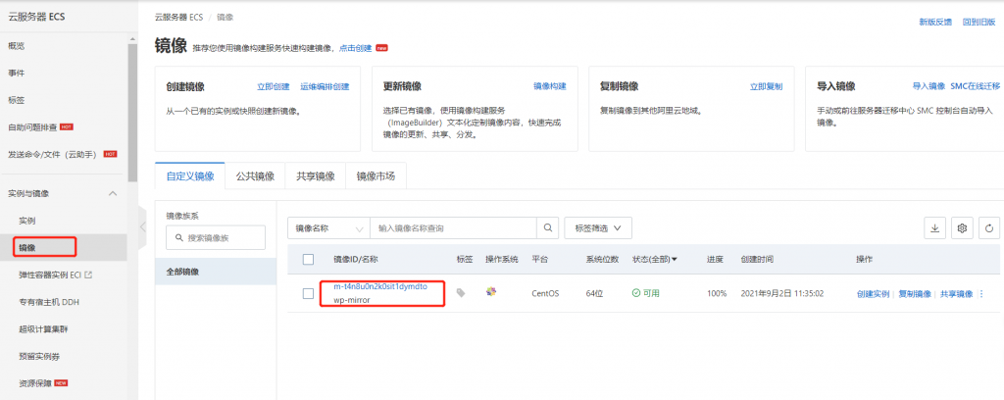Image resolution: width=1004 pixels, height=400 pixels.
Task: Open column settings gear icon
Action: coord(962,227)
